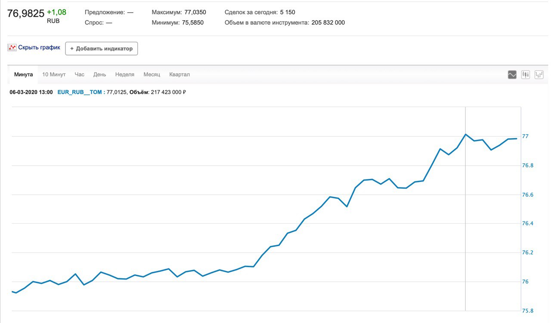551x323 pixels.
Task: Click the RUB currency label under price
Action: [53, 21]
